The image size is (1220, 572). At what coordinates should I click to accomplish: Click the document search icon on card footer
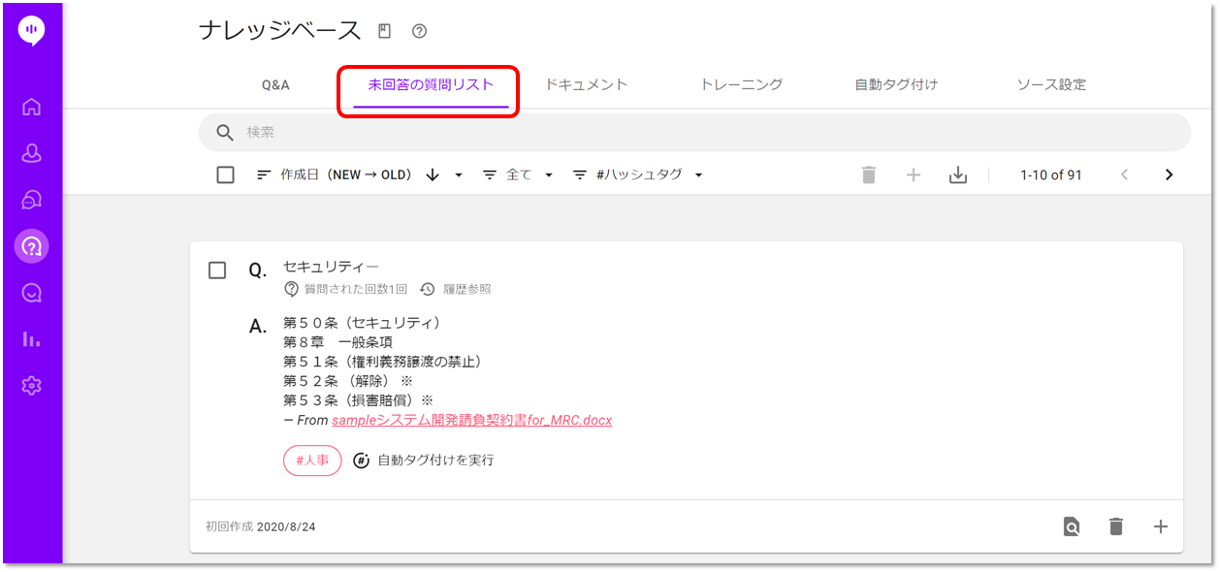click(1071, 527)
